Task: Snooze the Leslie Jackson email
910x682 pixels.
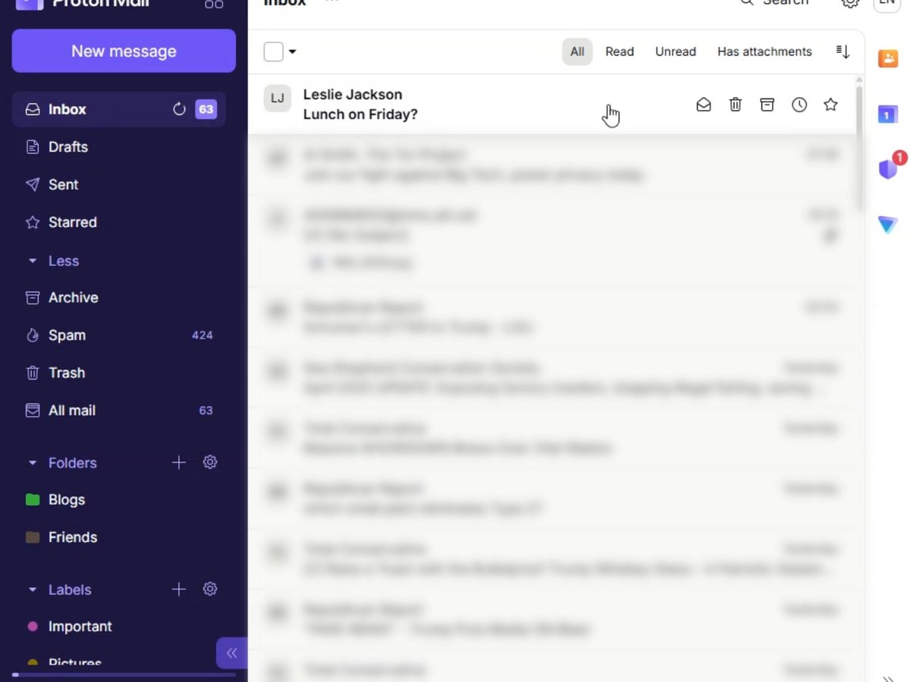Action: [799, 105]
